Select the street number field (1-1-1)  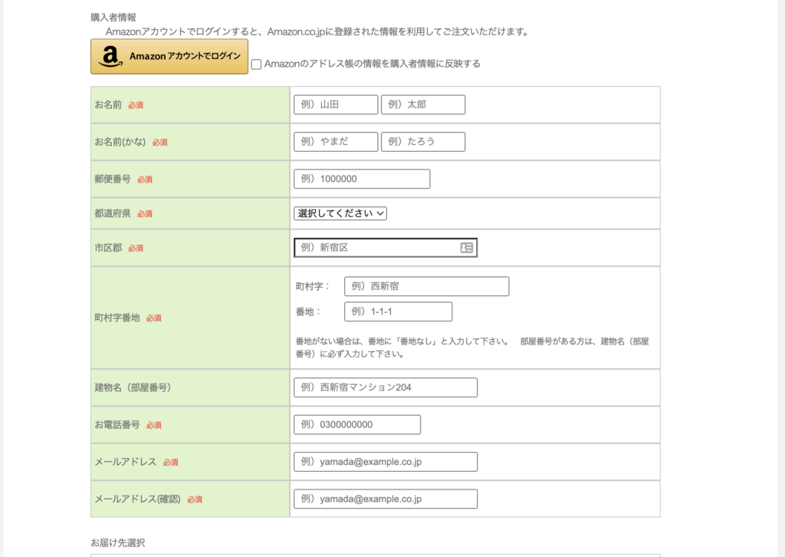point(398,311)
